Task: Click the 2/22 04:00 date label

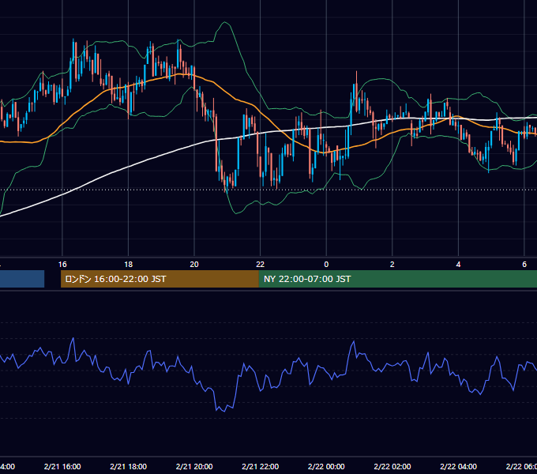Action: click(x=458, y=466)
